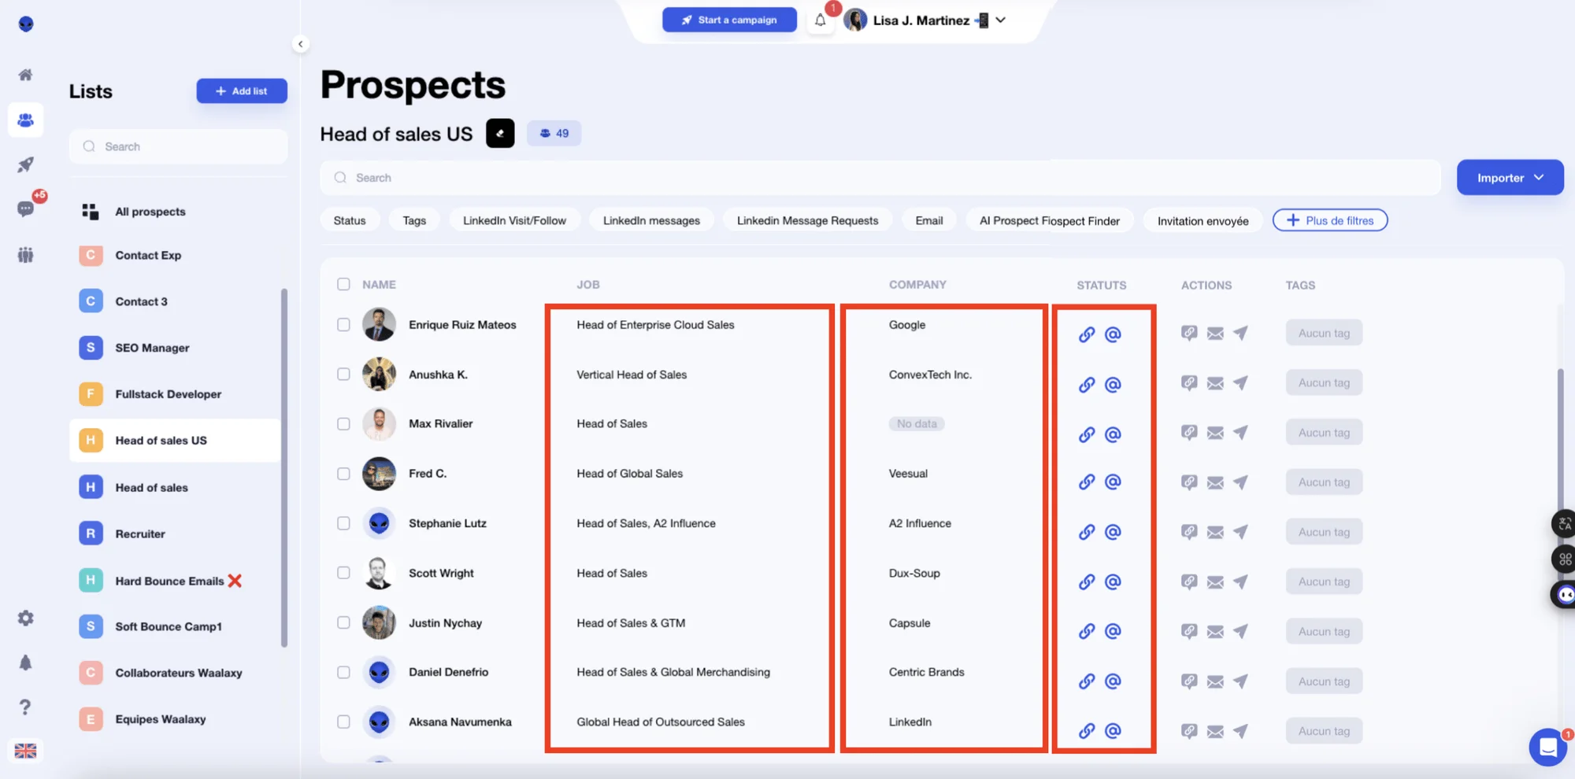This screenshot has height=779, width=1575.
Task: Tick the checkbox for Fred C.
Action: click(x=343, y=474)
